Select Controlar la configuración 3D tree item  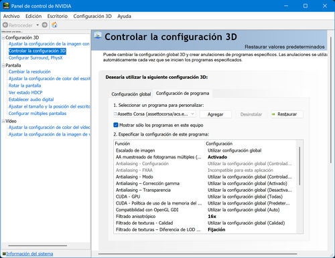38,51
